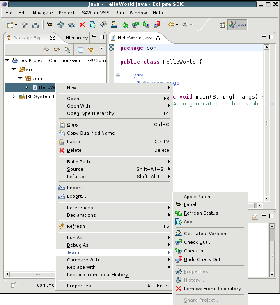
Task: Click Delete in the context menu
Action: pyautogui.click(x=114, y=150)
